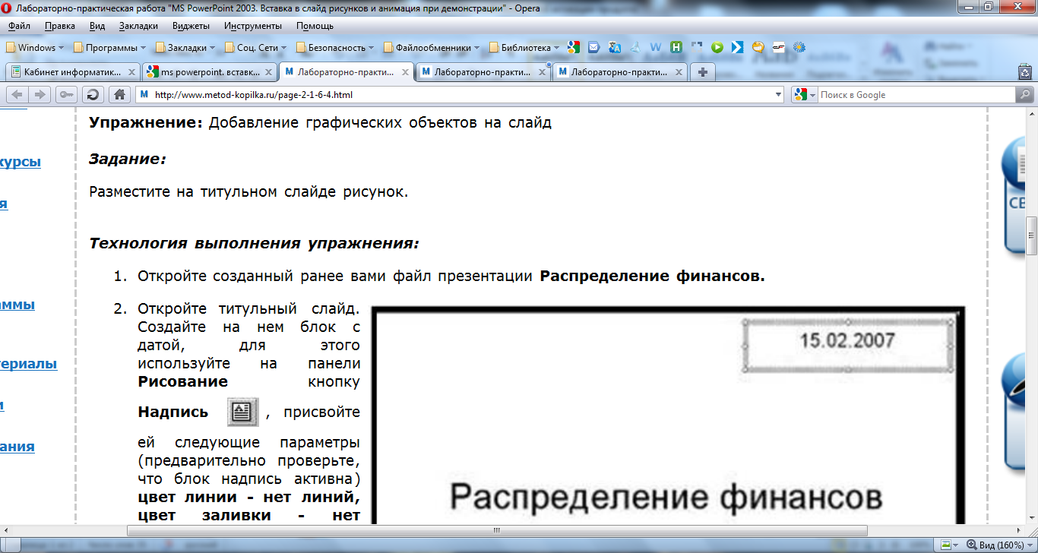The width and height of the screenshot is (1038, 553).
Task: Open the password wand key icon
Action: (66, 95)
